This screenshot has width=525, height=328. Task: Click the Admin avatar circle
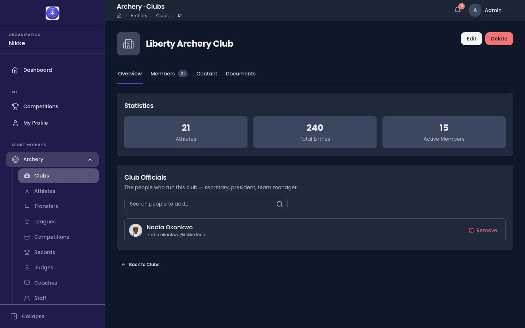(x=475, y=10)
